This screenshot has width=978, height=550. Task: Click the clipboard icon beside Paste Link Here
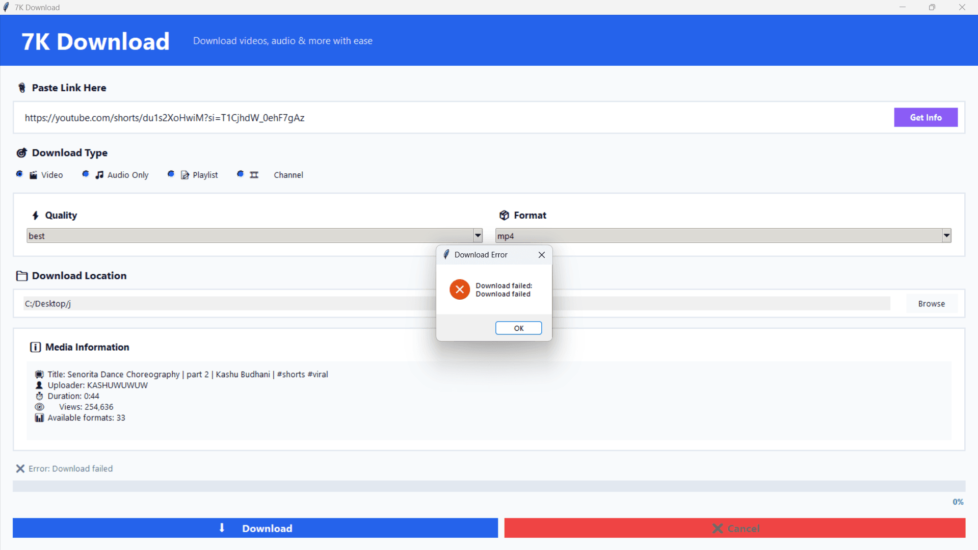pos(22,88)
